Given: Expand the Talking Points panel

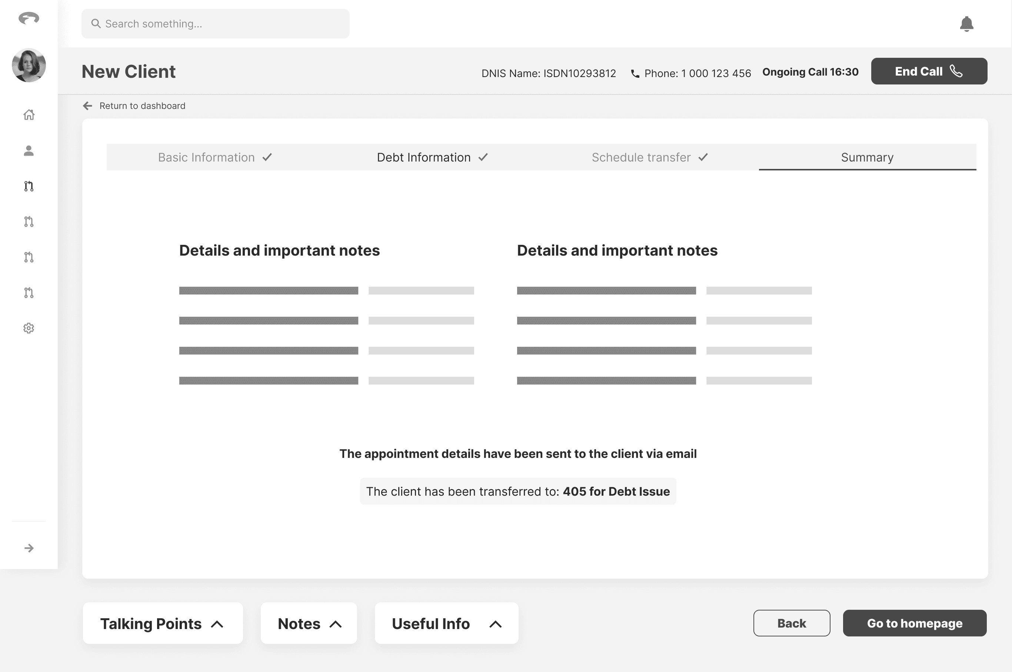Looking at the screenshot, I should [x=162, y=623].
